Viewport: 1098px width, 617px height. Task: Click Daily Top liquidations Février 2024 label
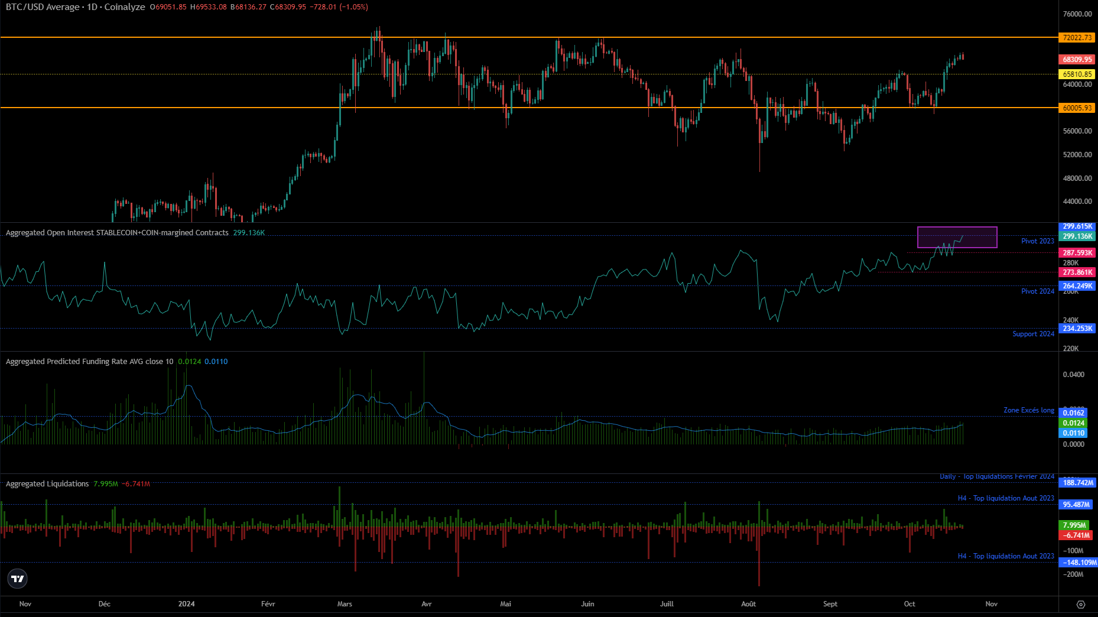click(997, 477)
